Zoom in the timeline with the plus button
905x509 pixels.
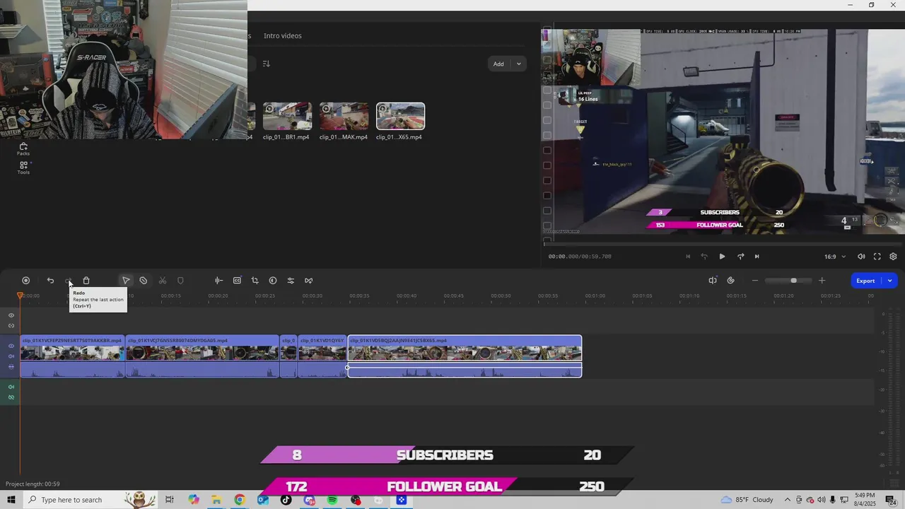tap(822, 281)
